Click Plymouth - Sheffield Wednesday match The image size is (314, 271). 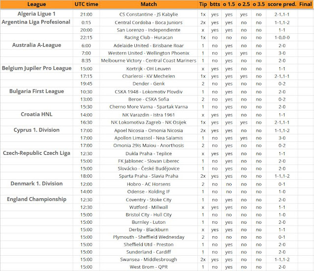[x=149, y=237]
